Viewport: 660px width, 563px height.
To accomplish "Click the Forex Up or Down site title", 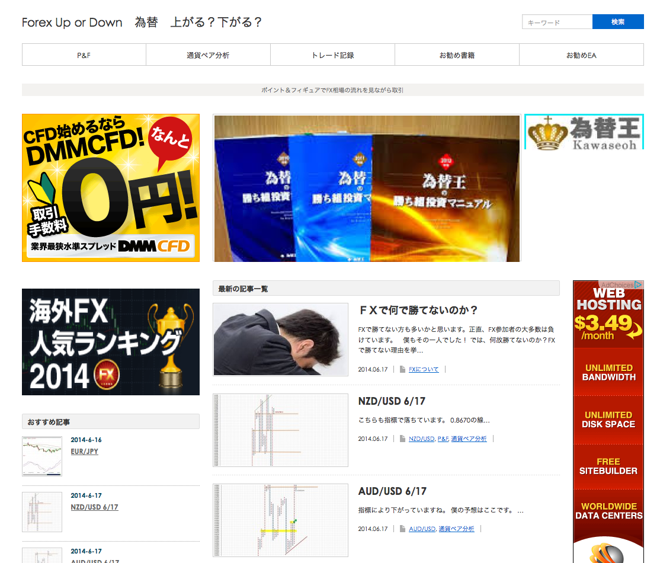I will click(x=142, y=22).
